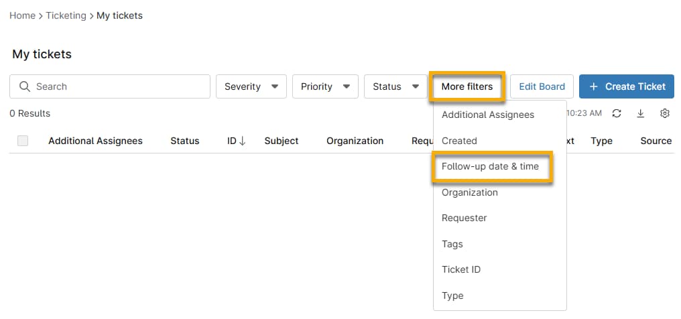Select the Created filter option
This screenshot has width=681, height=319.
(x=459, y=141)
